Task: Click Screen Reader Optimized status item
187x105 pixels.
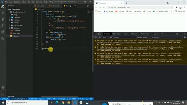Action: pos(19,99)
